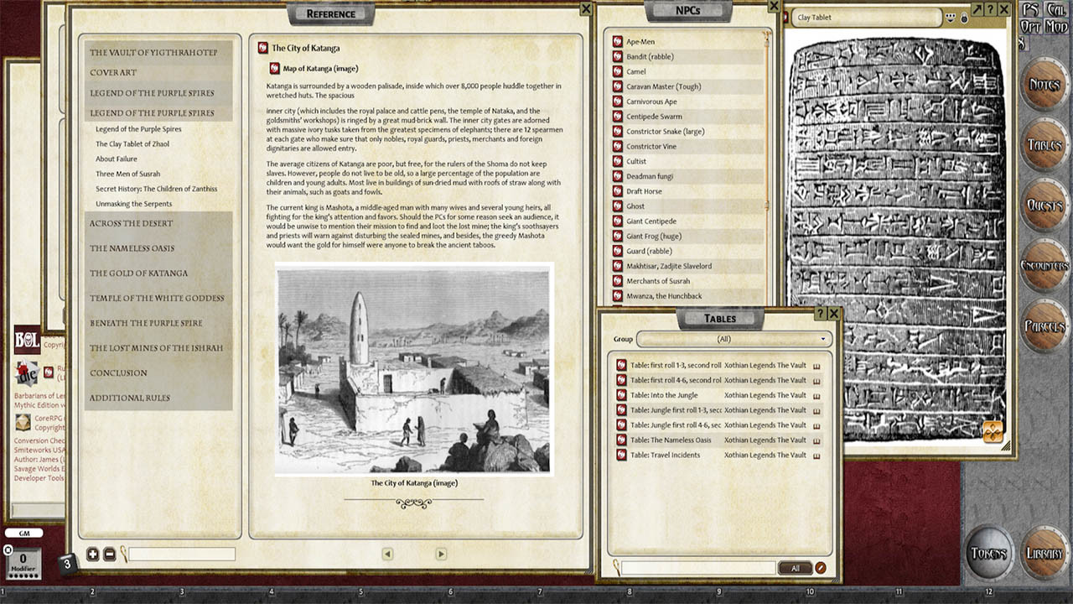Go to next reference page with right arrow

440,554
